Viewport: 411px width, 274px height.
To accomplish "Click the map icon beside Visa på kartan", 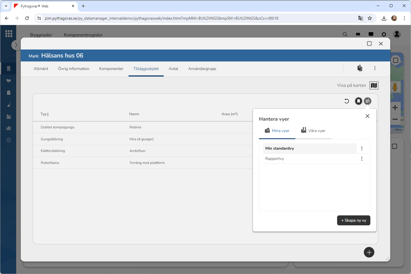I will click(374, 85).
